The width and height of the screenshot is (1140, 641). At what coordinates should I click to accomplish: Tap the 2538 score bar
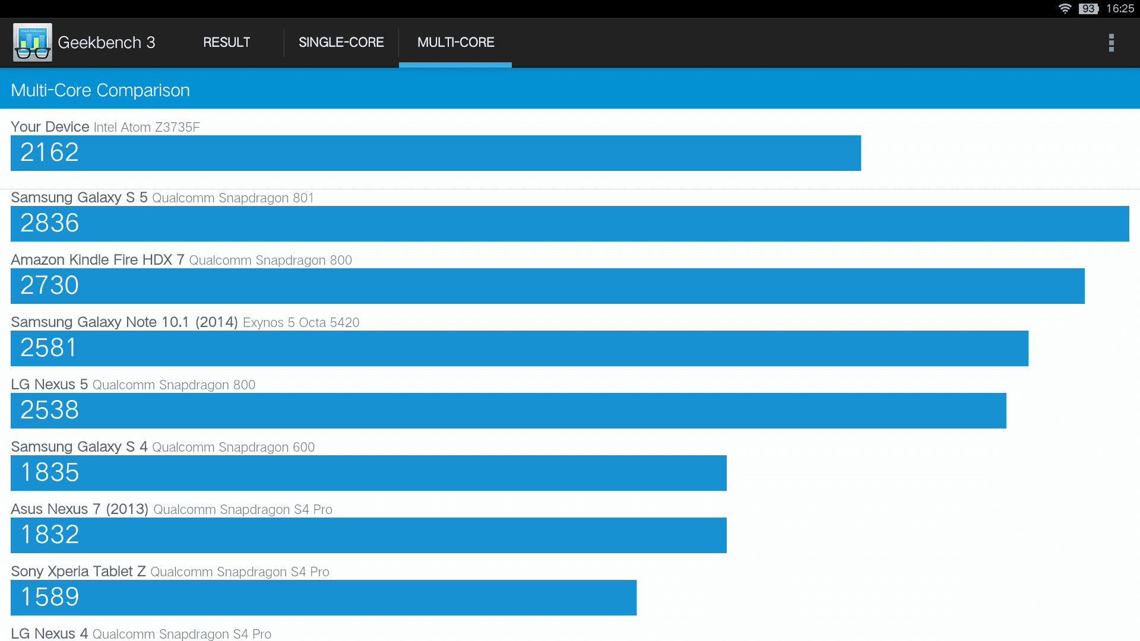click(508, 411)
